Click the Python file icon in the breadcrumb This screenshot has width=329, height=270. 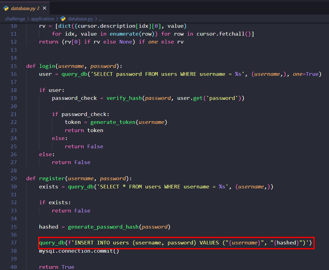click(x=63, y=19)
